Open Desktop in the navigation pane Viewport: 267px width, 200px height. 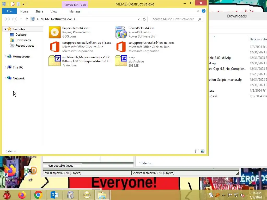[21, 35]
